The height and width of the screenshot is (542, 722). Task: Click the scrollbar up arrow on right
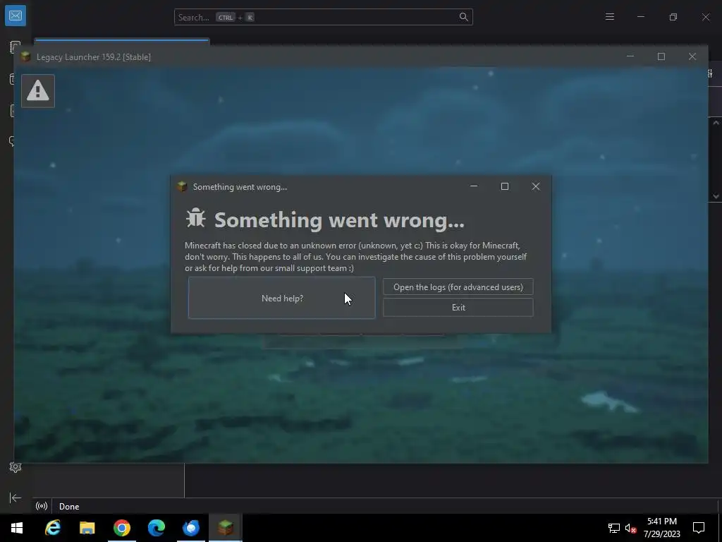716,123
